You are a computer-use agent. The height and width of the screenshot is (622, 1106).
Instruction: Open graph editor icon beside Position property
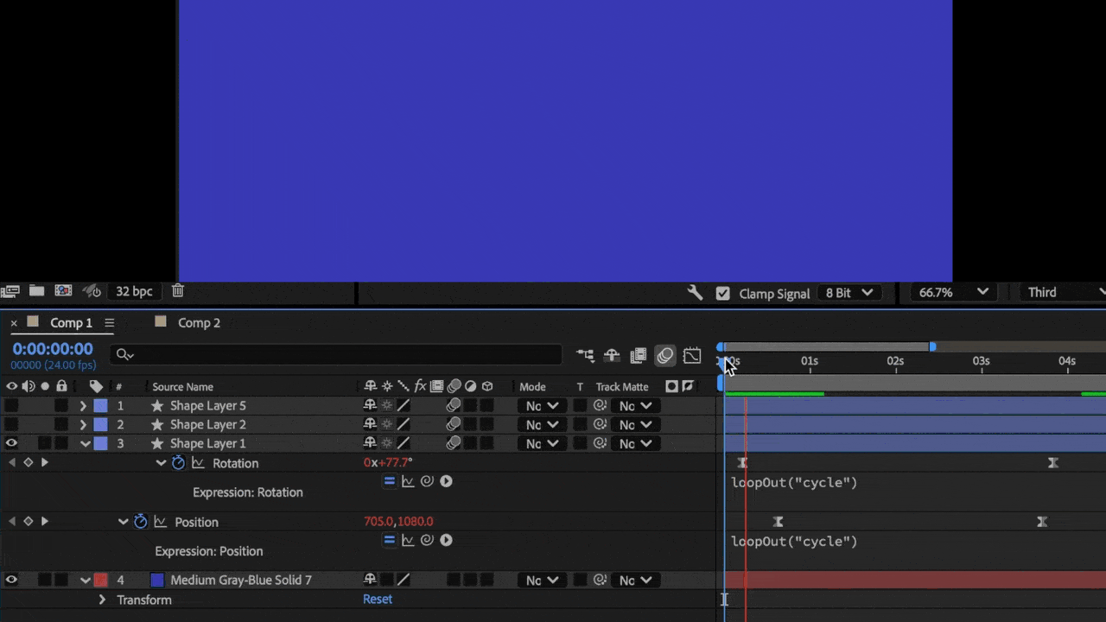(x=161, y=522)
